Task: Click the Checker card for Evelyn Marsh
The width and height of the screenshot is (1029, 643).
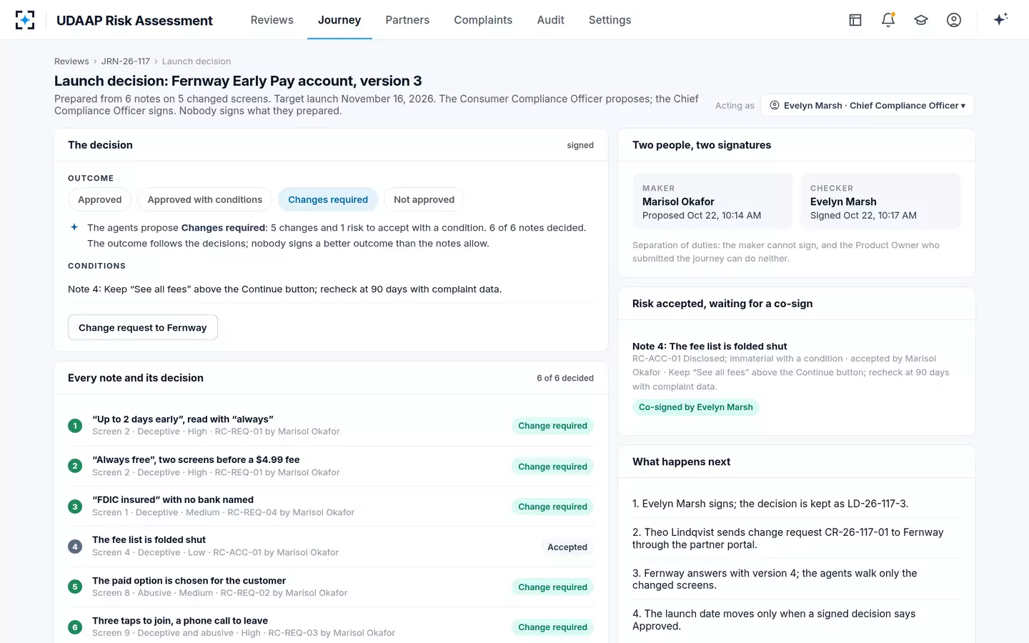Action: tap(880, 201)
